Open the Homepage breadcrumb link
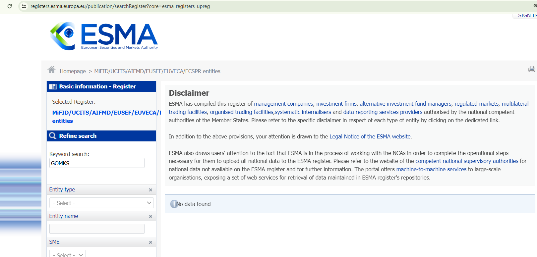 73,71
